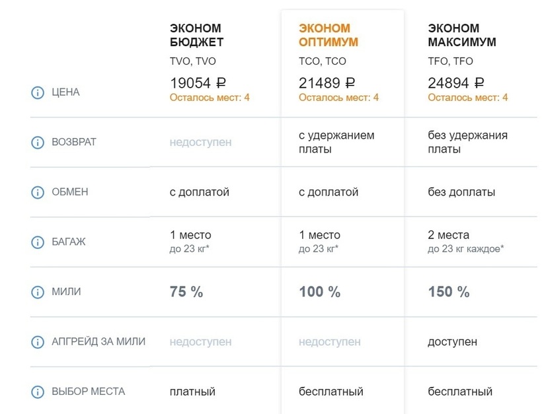Select the 24894 ₽ price

pyautogui.click(x=456, y=83)
